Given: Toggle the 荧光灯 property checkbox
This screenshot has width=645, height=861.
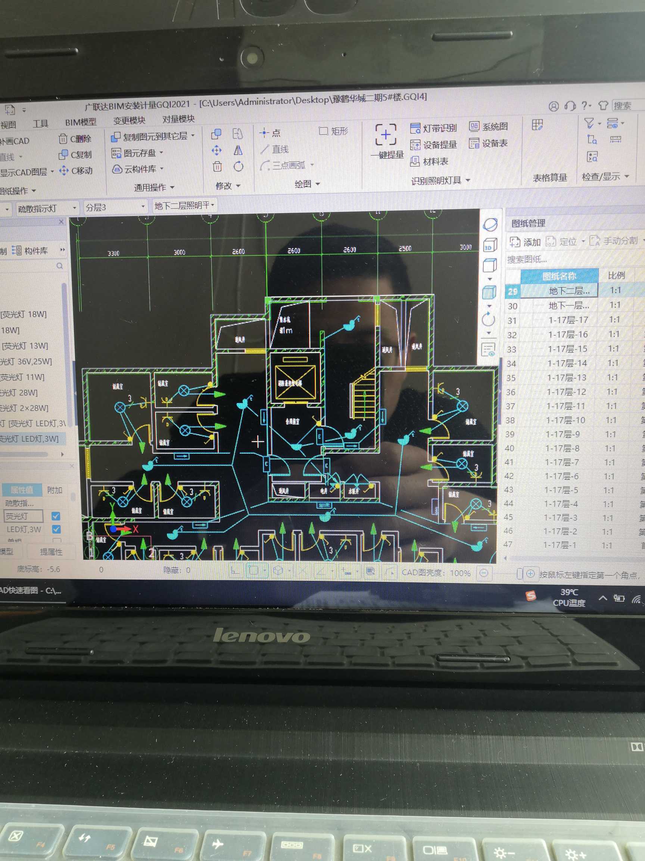Looking at the screenshot, I should click(x=56, y=516).
